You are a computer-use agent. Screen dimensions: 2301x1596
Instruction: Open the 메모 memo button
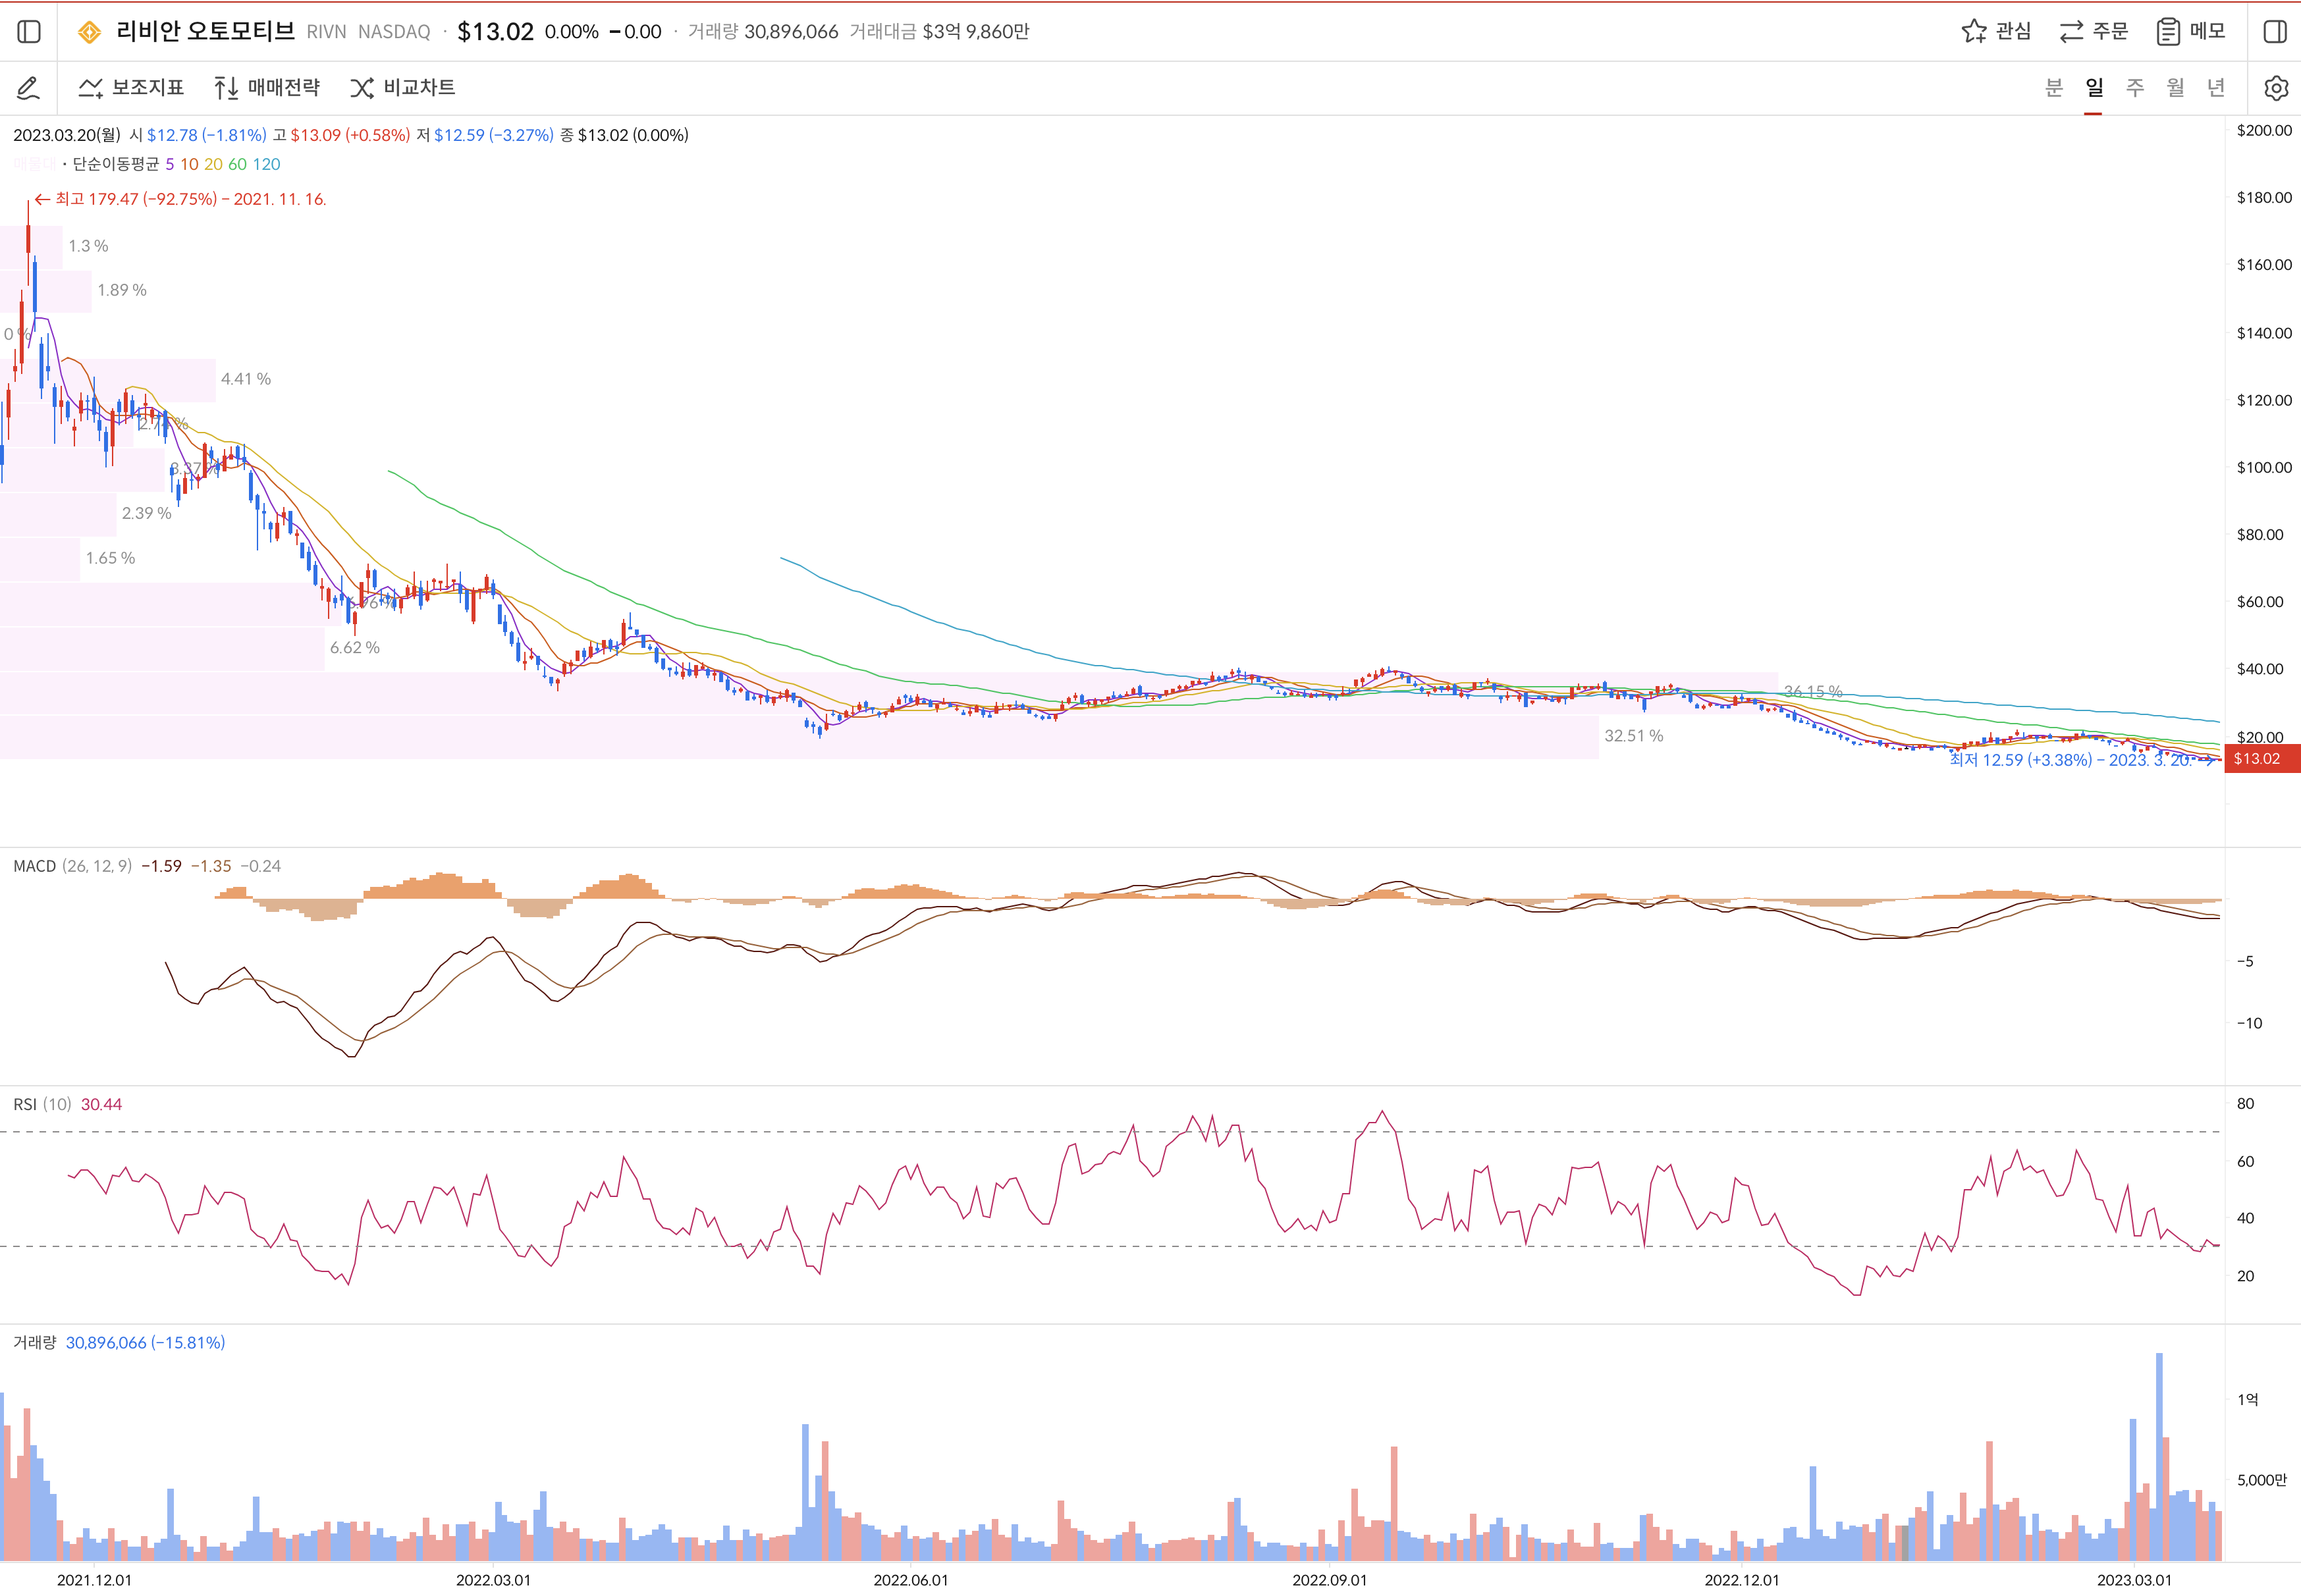coord(2190,31)
